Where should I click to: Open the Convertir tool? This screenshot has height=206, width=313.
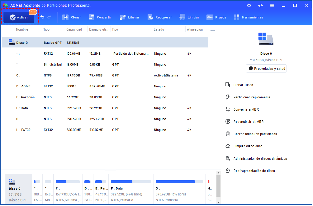[100, 17]
